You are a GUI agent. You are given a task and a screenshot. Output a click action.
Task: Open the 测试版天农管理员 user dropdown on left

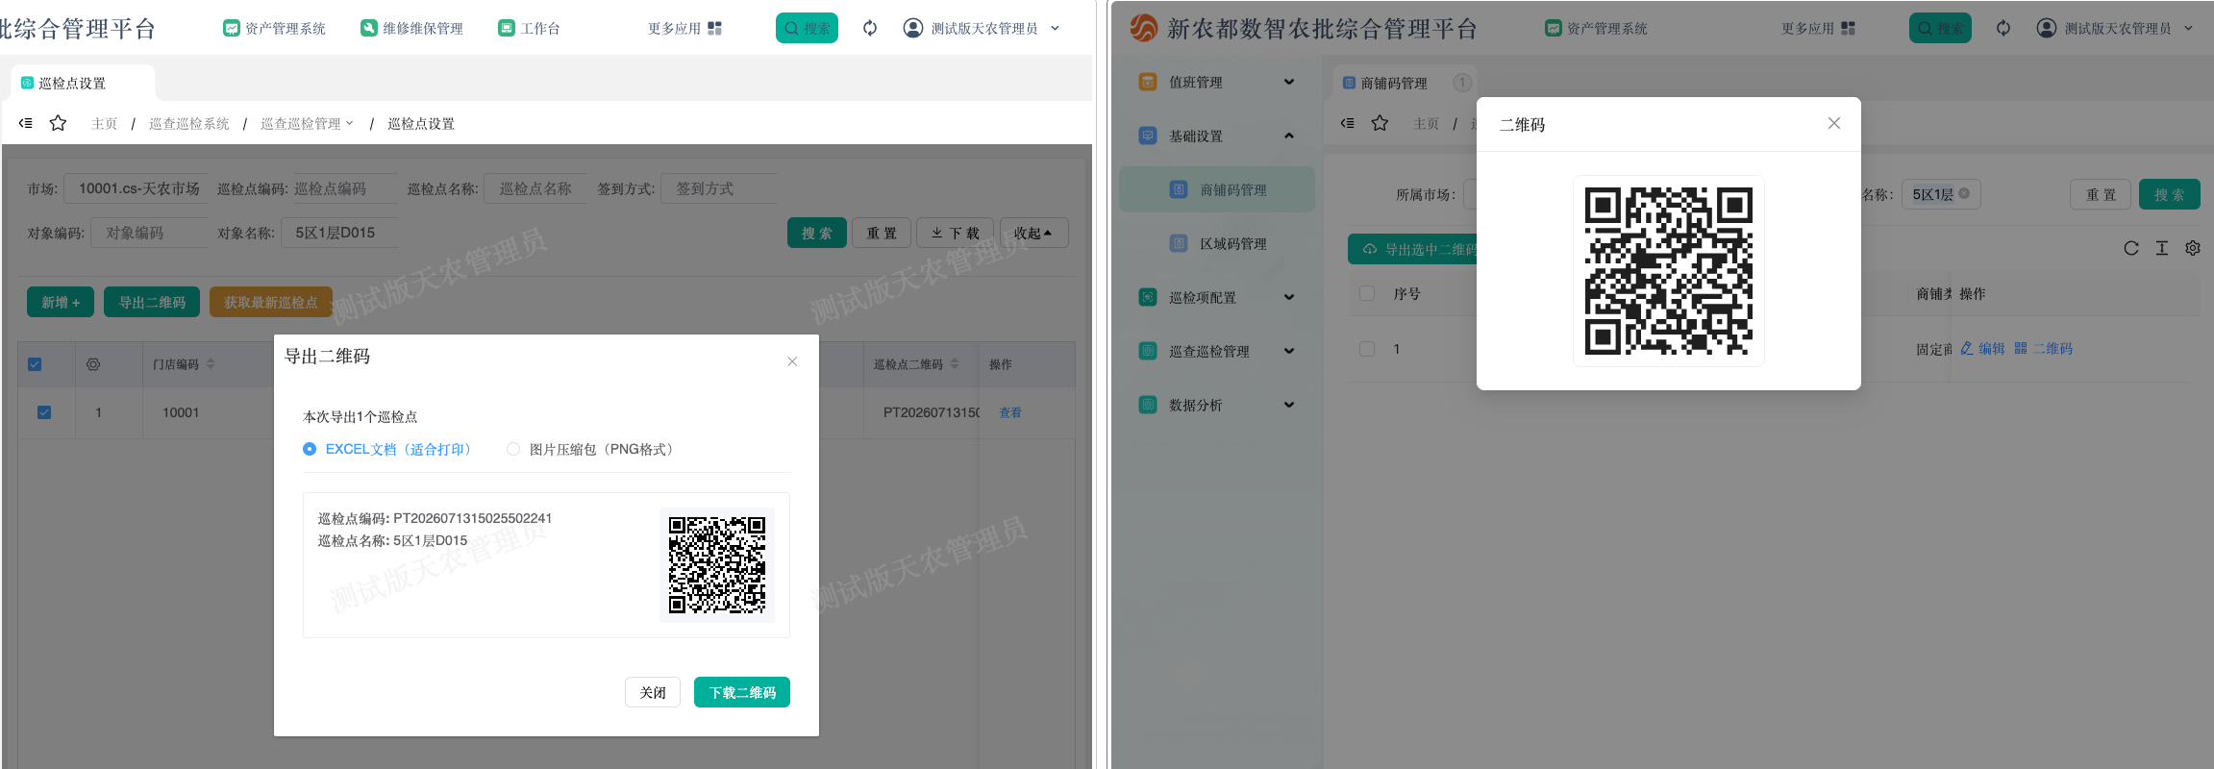click(982, 29)
